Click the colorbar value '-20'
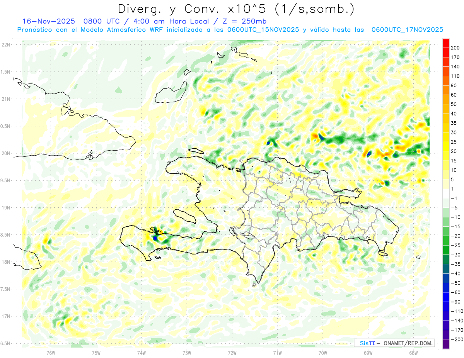The height and width of the screenshot is (358, 464). (455, 236)
